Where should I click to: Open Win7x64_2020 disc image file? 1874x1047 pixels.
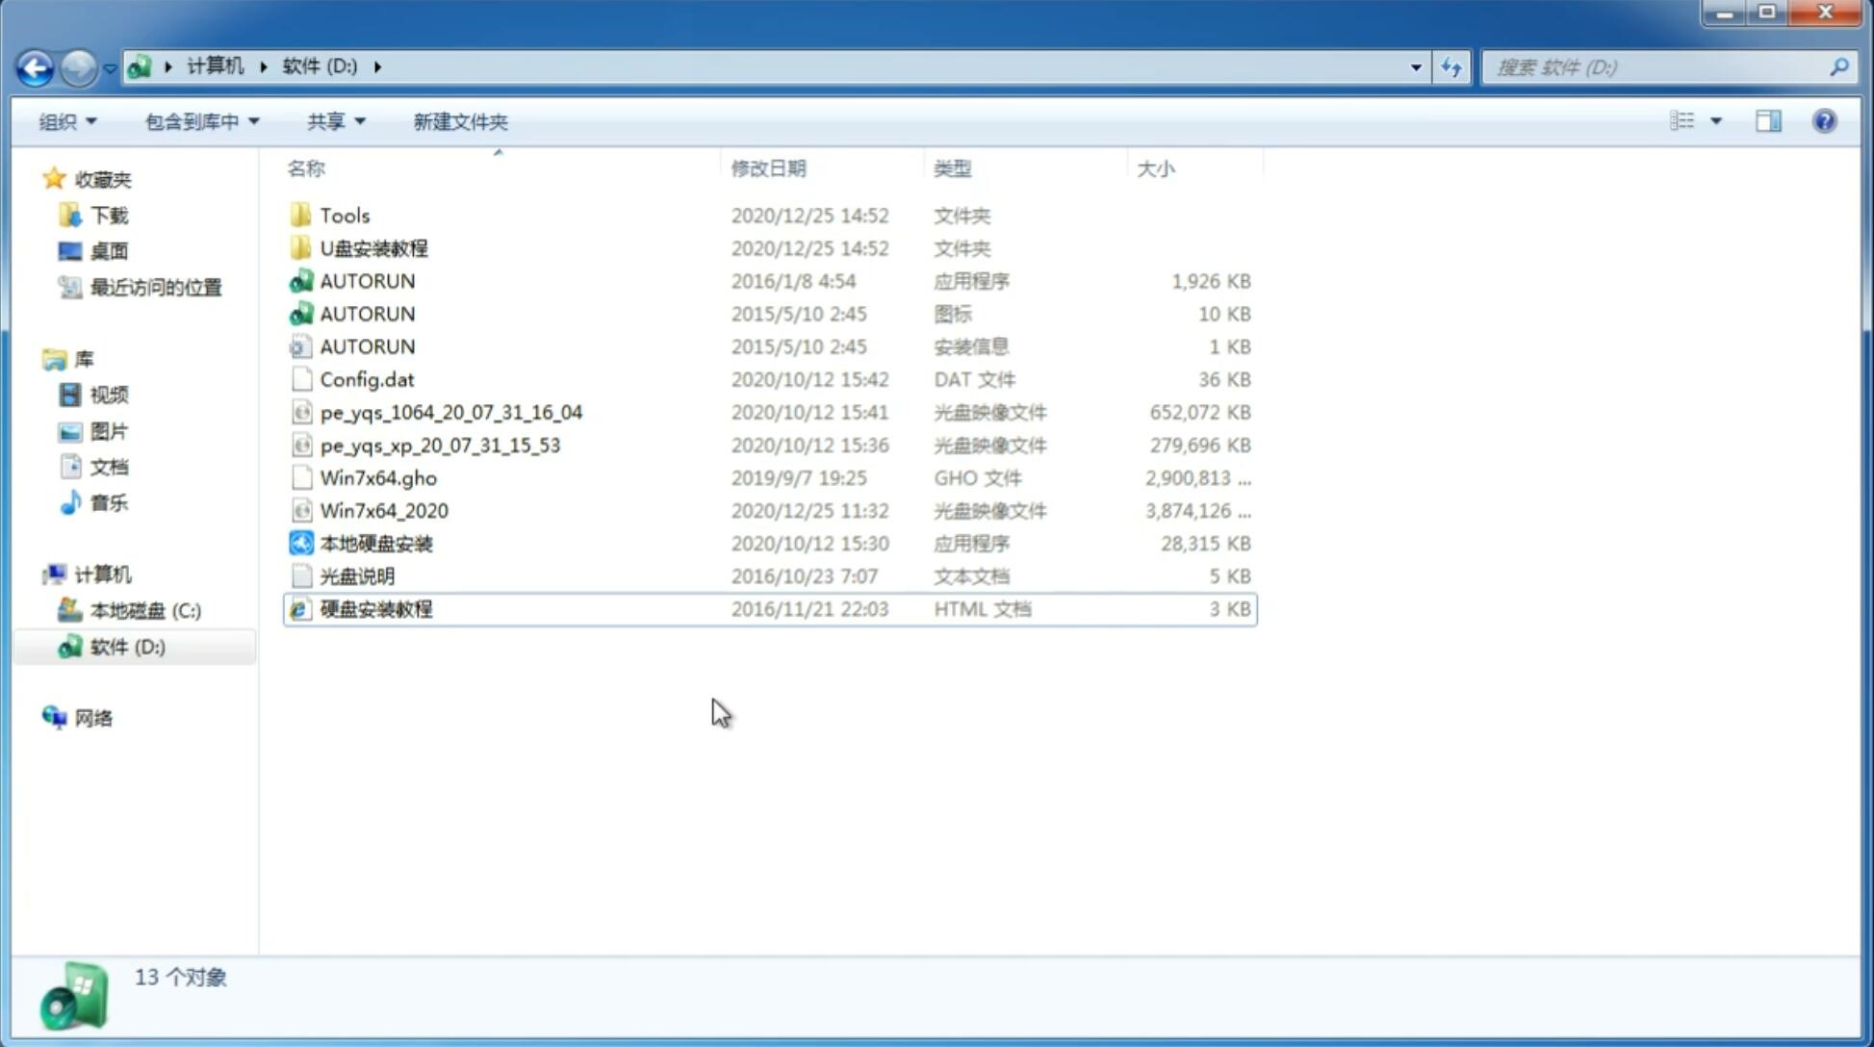click(x=385, y=509)
